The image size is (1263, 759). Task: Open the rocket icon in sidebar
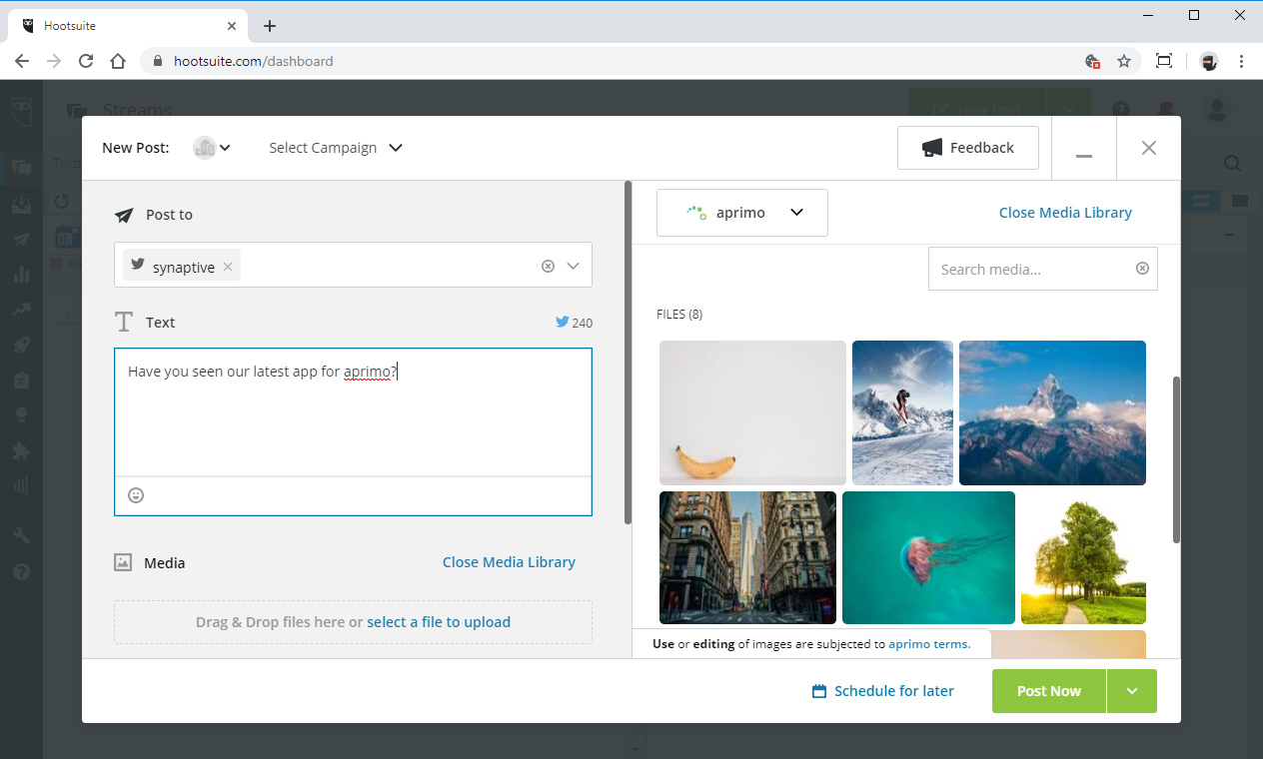point(21,345)
